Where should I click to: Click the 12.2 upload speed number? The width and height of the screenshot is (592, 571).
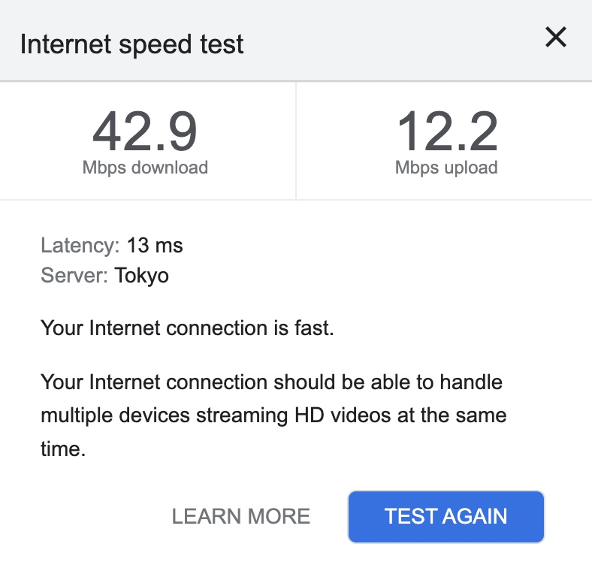(447, 132)
